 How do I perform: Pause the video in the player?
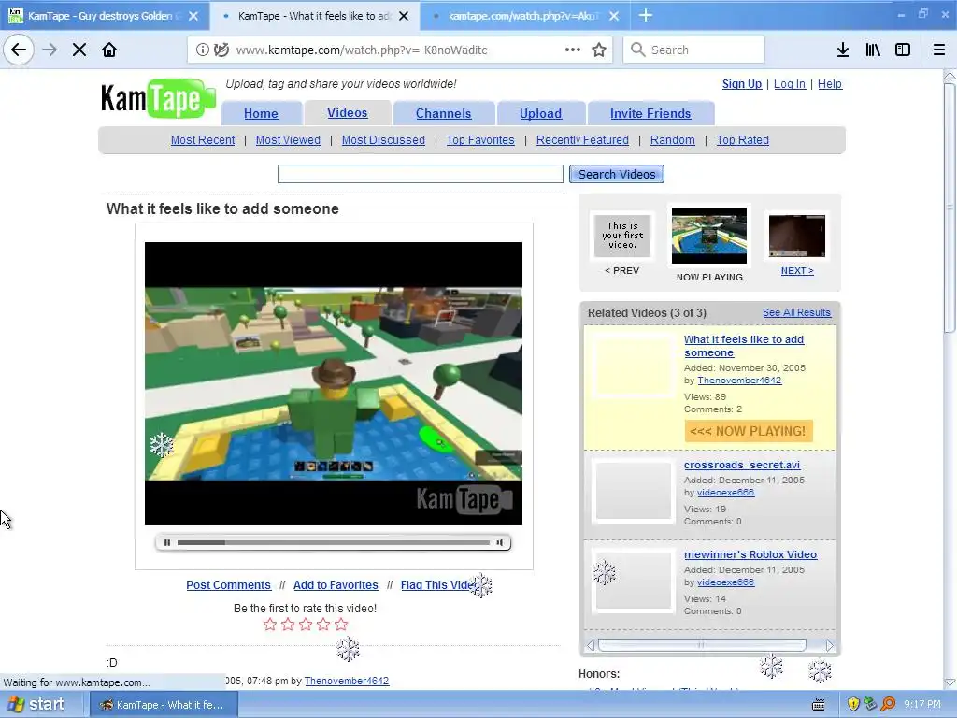(x=167, y=542)
